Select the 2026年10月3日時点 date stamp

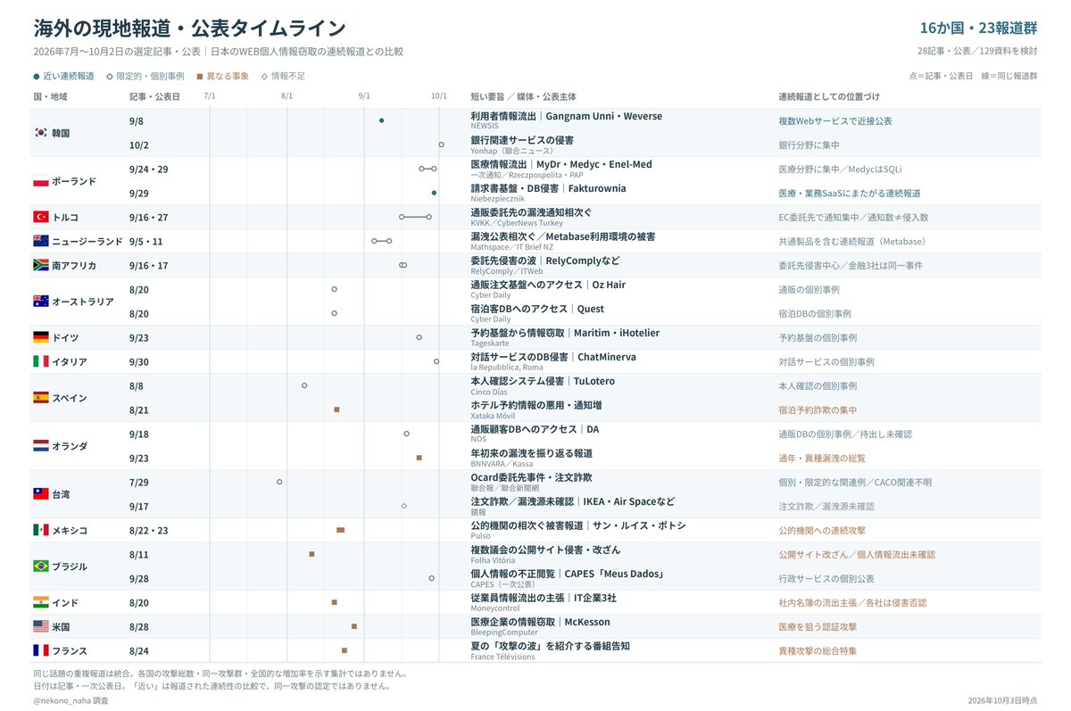1002,701
